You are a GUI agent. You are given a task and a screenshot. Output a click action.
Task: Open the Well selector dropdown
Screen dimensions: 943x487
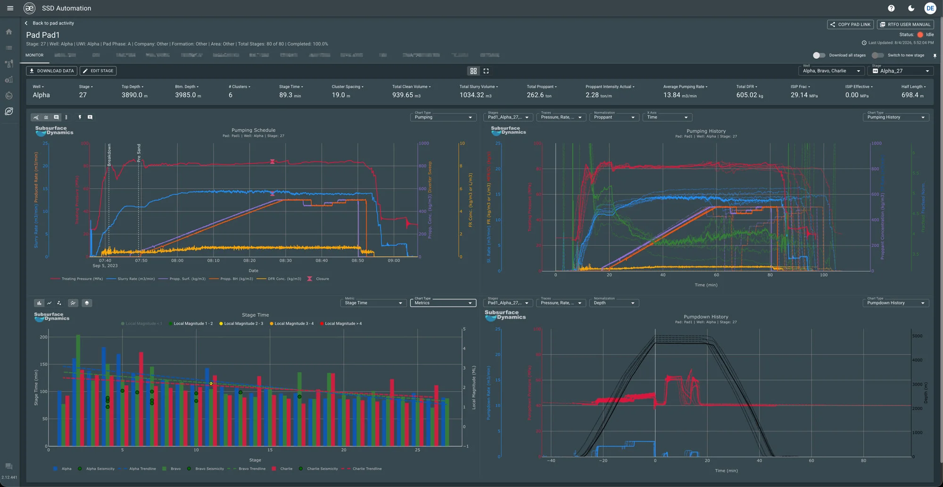[832, 71]
